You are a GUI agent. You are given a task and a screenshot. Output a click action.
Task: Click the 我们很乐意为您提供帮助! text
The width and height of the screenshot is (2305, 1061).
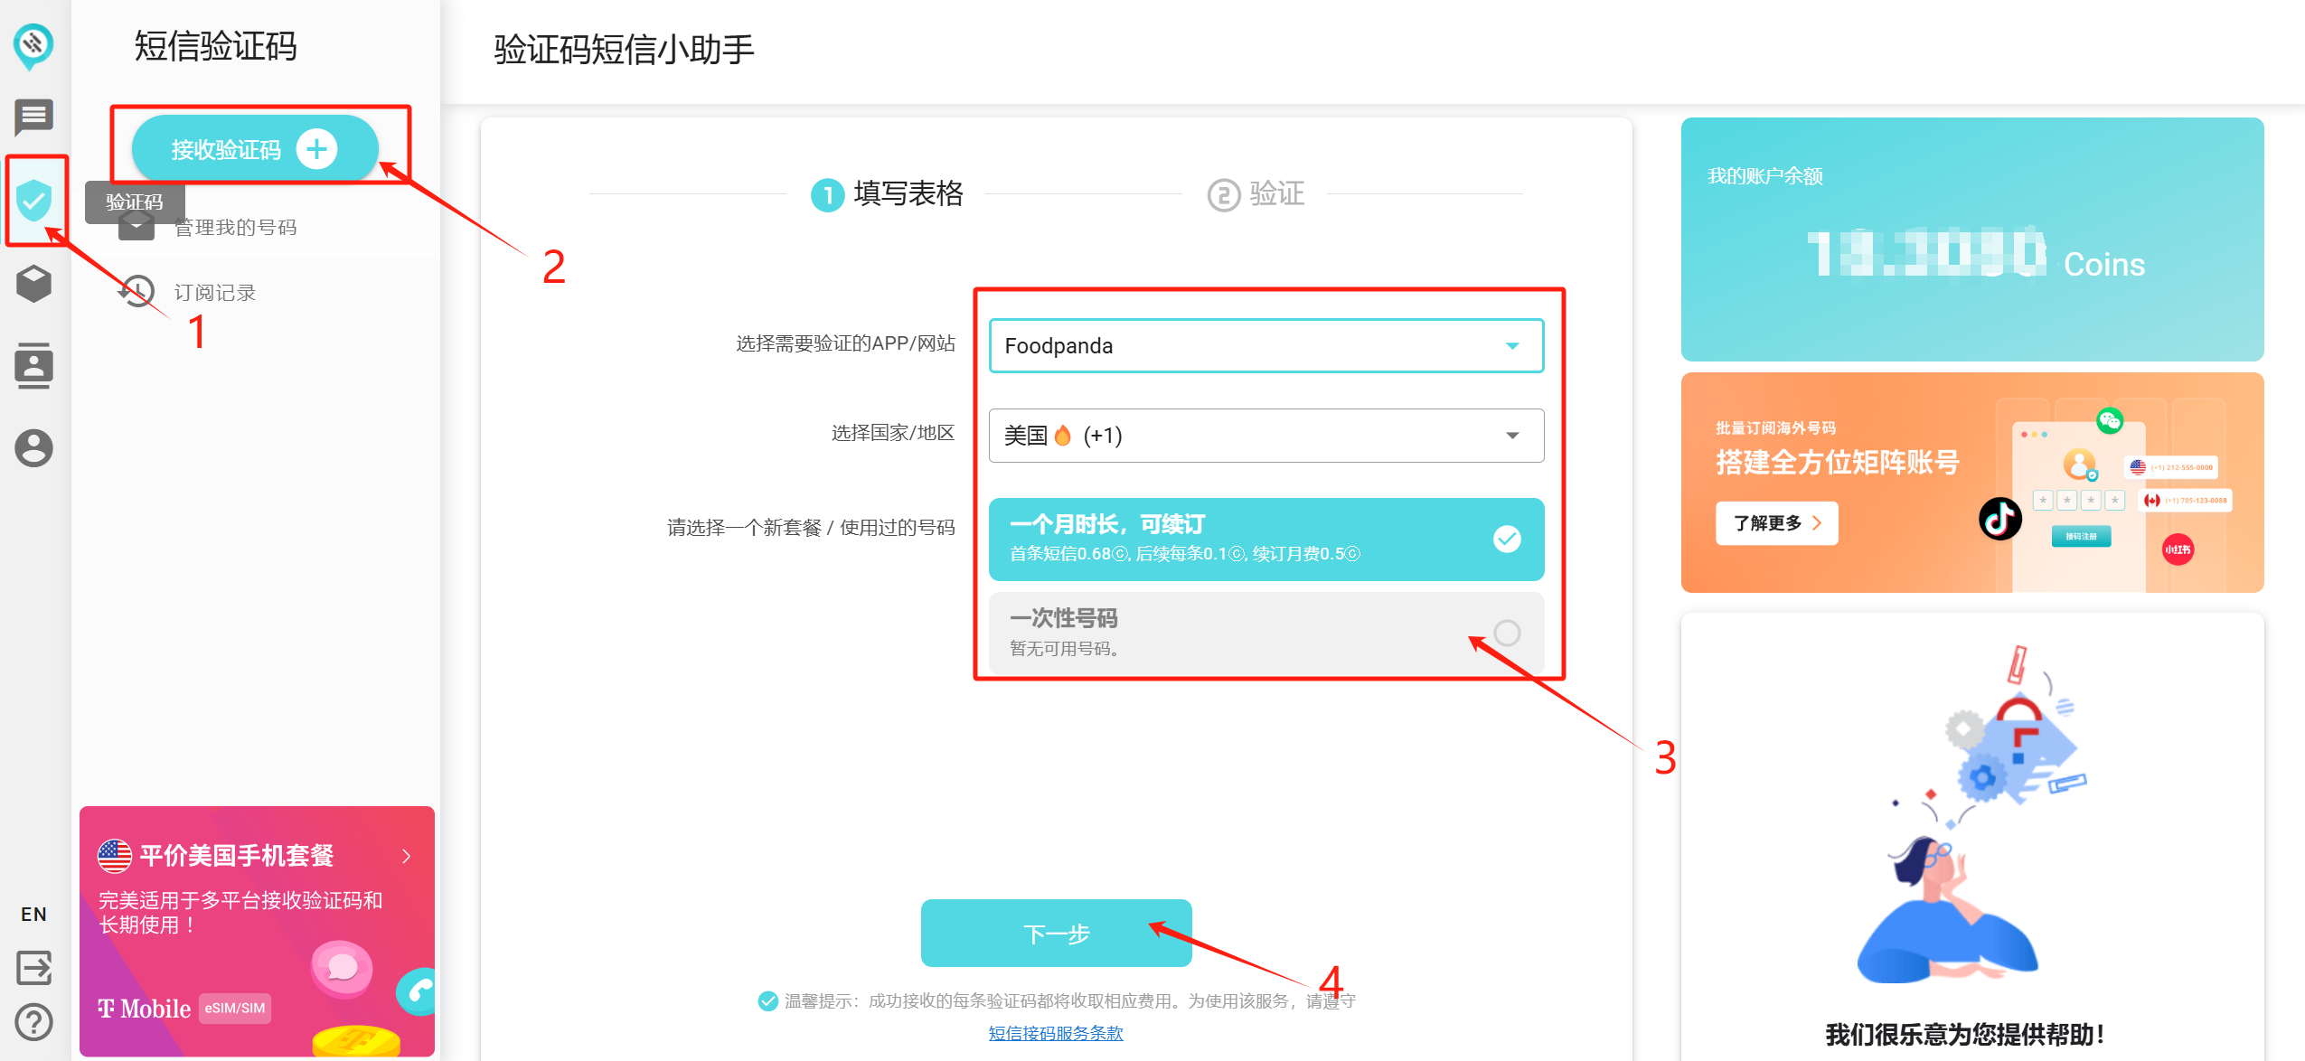(x=1964, y=1035)
